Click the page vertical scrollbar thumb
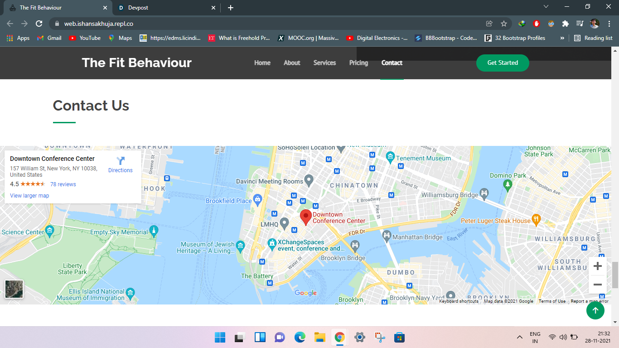619x348 pixels. 615,275
